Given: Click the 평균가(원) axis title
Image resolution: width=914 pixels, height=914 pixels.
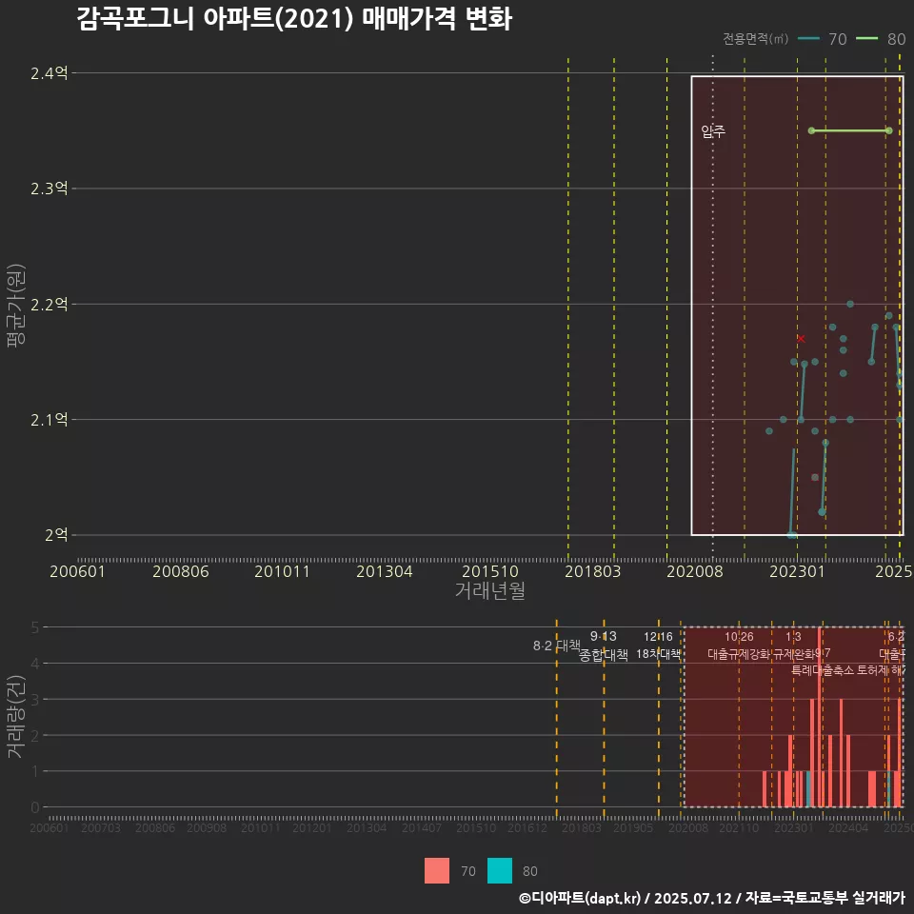Looking at the screenshot, I should [16, 306].
